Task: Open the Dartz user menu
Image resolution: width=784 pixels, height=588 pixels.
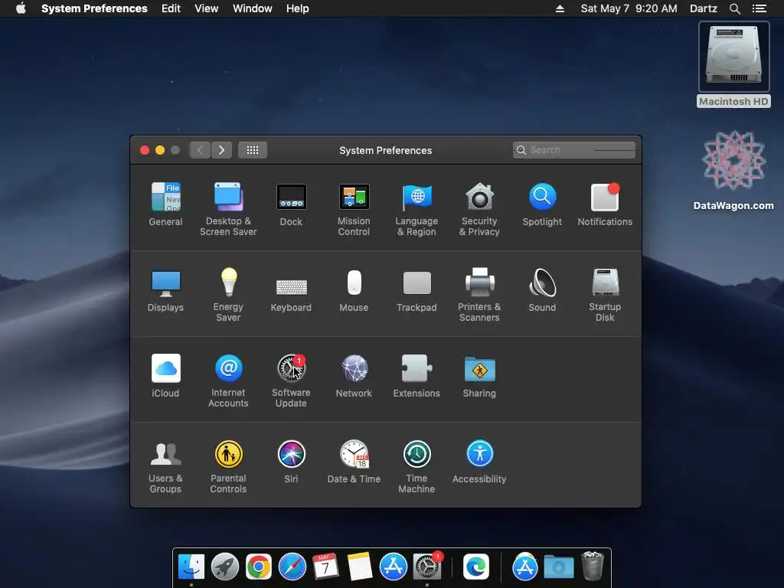Action: (704, 8)
